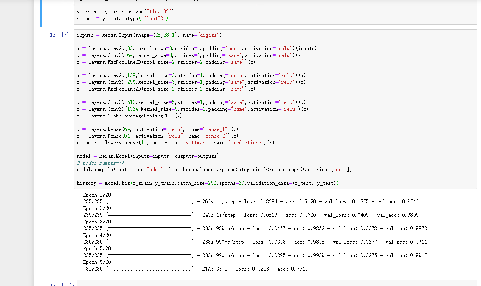Click the Dense layer named dense_2 line

[x=157, y=136]
